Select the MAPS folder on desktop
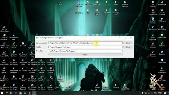This screenshot has width=169, height=95. click(x=116, y=3)
